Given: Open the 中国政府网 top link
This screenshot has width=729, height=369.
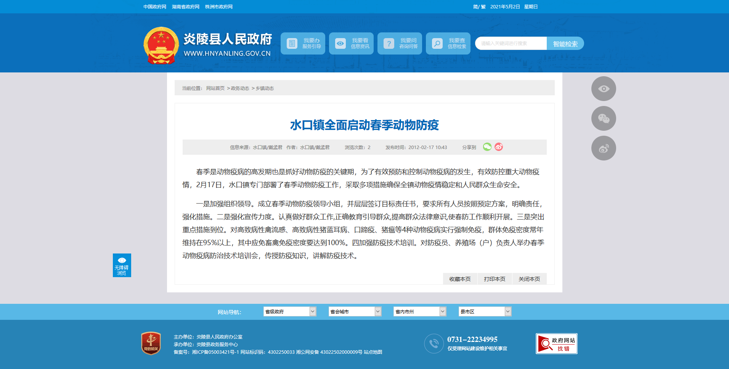Looking at the screenshot, I should pyautogui.click(x=155, y=7).
